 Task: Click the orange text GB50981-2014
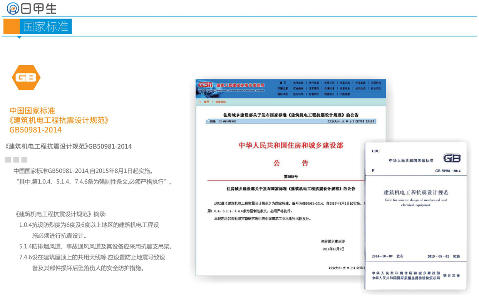click(35, 130)
